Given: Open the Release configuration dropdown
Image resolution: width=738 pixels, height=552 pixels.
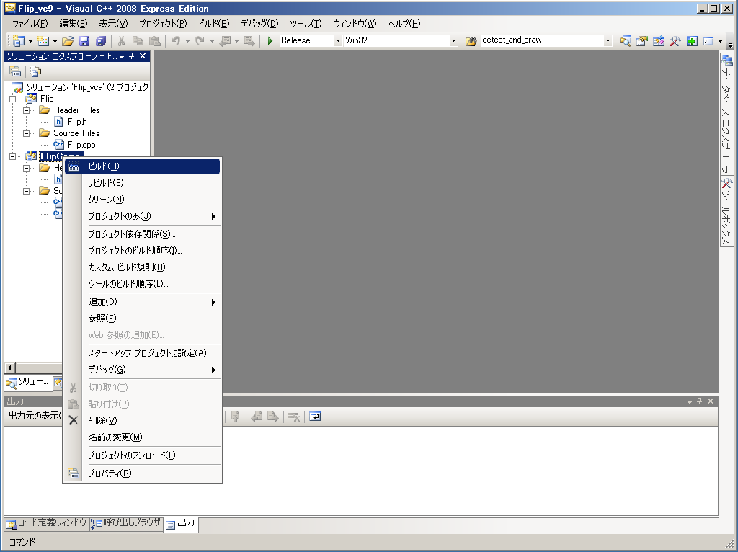Looking at the screenshot, I should tap(338, 41).
